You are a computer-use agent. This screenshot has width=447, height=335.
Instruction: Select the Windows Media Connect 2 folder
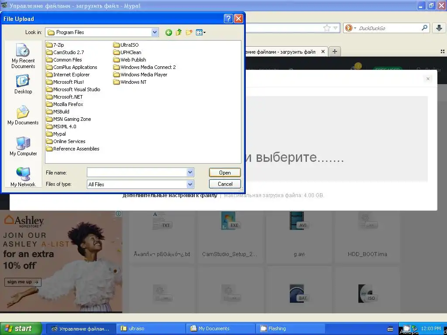[x=144, y=67]
